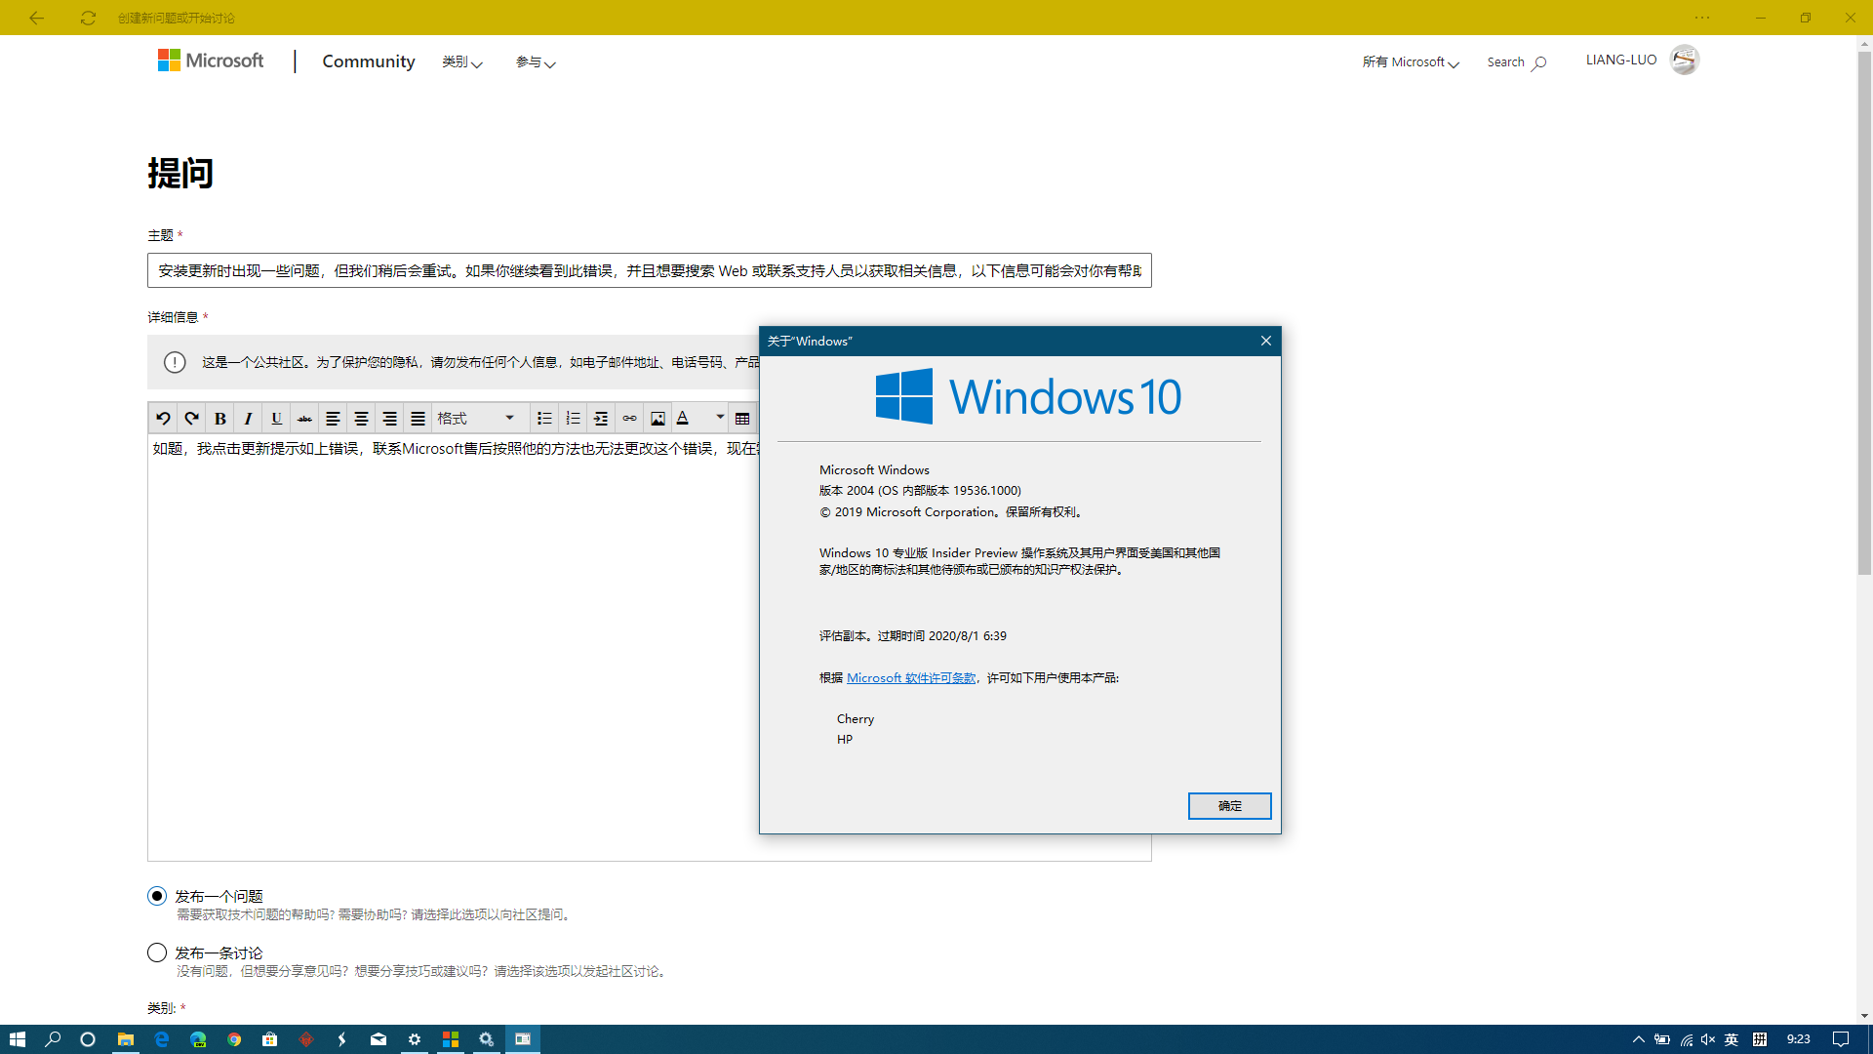Undo the last edit in editor toolbar
This screenshot has height=1054, width=1873.
[x=163, y=419]
